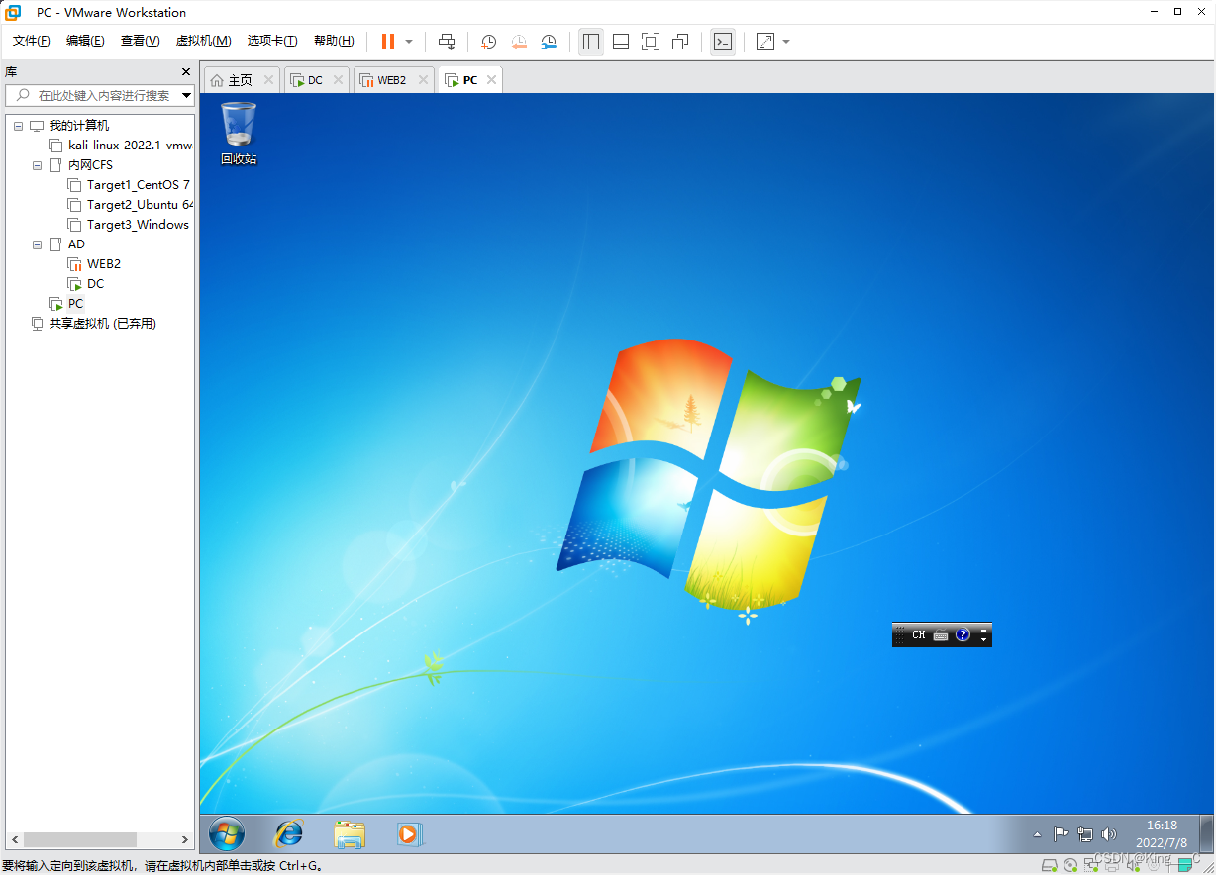Click the CH language bar indicator
Viewport: 1216px width, 875px height.
(x=919, y=635)
